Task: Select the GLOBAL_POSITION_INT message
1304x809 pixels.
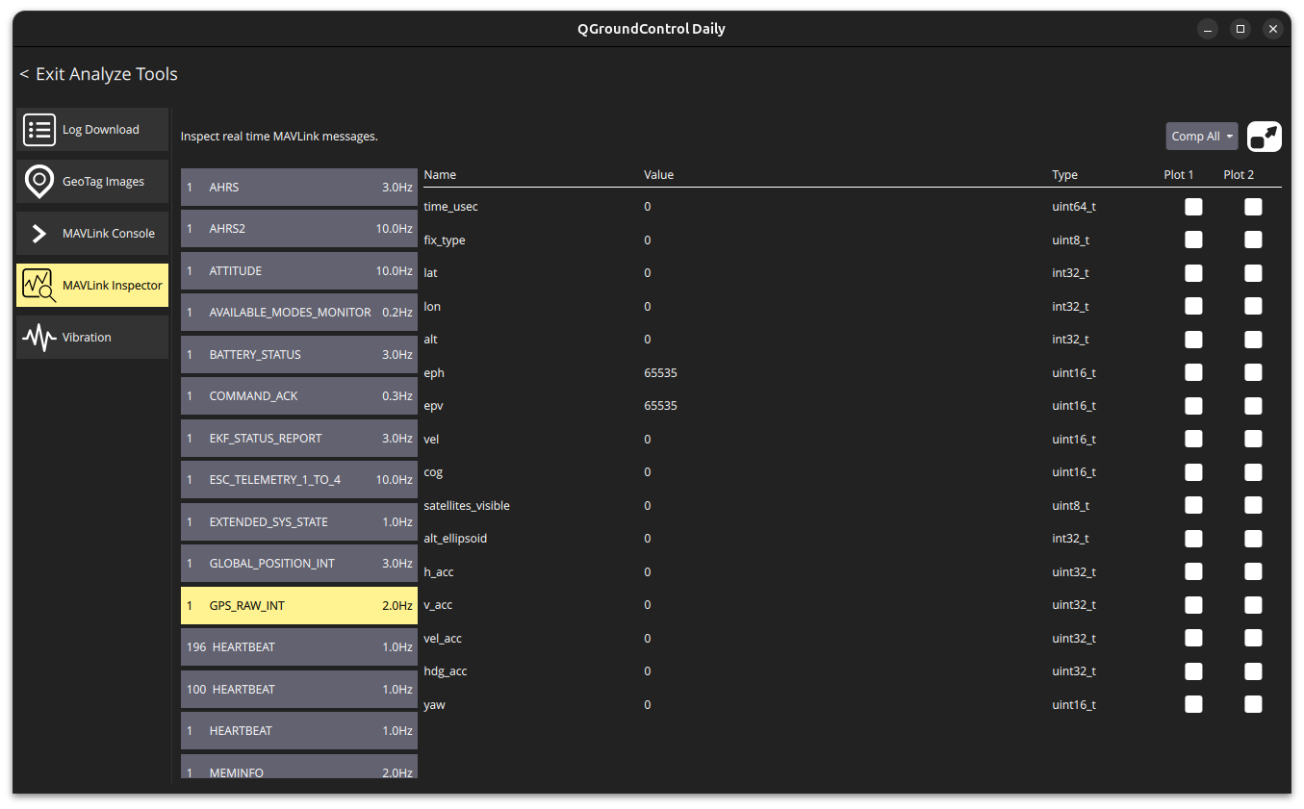Action: [299, 564]
